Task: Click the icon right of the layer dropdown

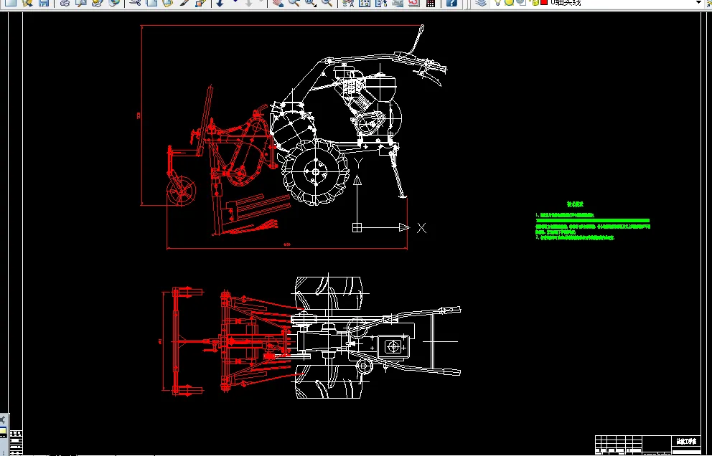Action: coord(710,3)
